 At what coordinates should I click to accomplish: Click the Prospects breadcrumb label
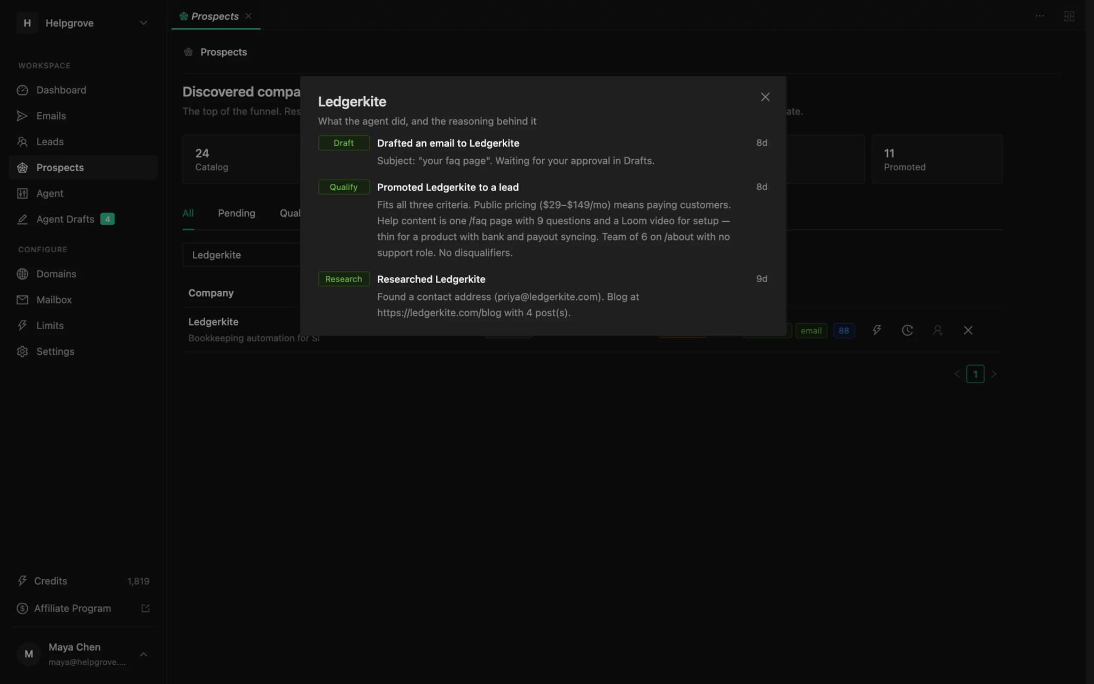(x=223, y=52)
